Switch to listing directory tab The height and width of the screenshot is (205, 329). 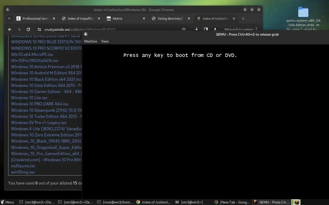[x=170, y=18]
